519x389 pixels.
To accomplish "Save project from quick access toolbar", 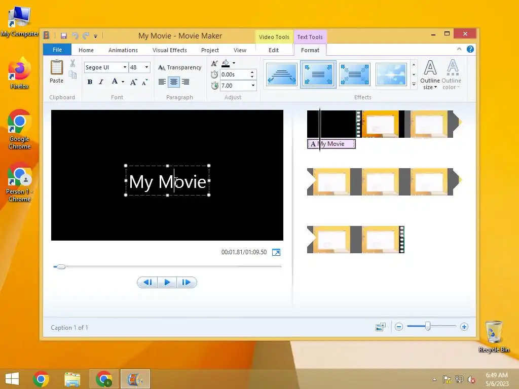I will click(x=64, y=36).
